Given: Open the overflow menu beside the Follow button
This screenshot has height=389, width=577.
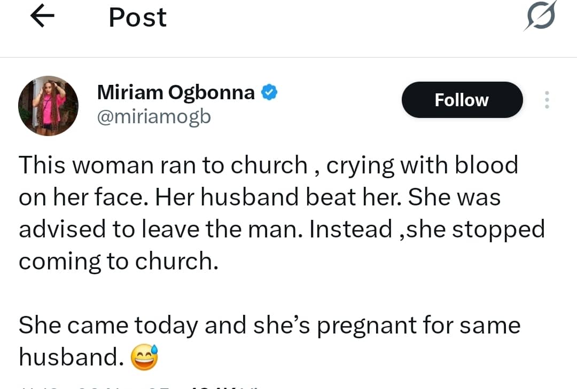Looking at the screenshot, I should pos(547,99).
